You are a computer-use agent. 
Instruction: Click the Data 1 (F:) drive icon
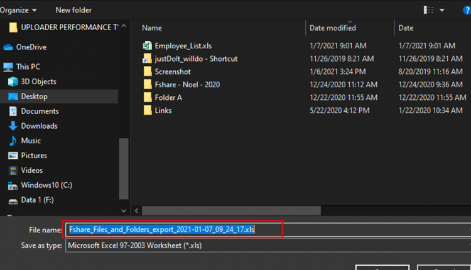pos(13,201)
